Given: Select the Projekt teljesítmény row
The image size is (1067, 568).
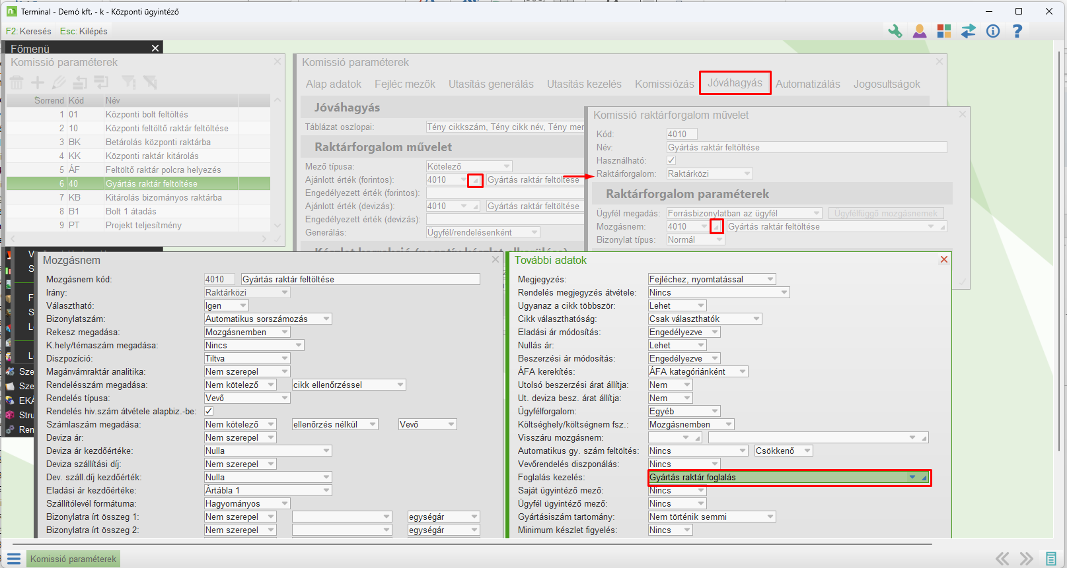Looking at the screenshot, I should click(x=138, y=225).
